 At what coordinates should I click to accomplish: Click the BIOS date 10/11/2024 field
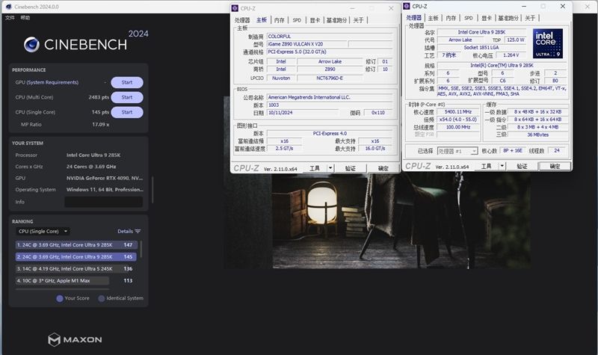(x=303, y=113)
